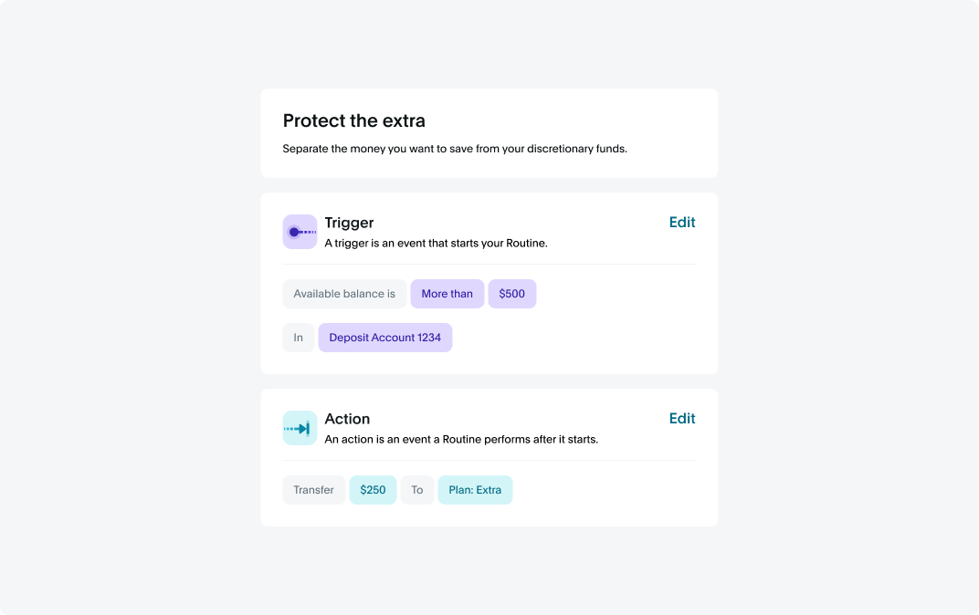Click the 'In' label chip
The height and width of the screenshot is (615, 979).
pos(299,338)
